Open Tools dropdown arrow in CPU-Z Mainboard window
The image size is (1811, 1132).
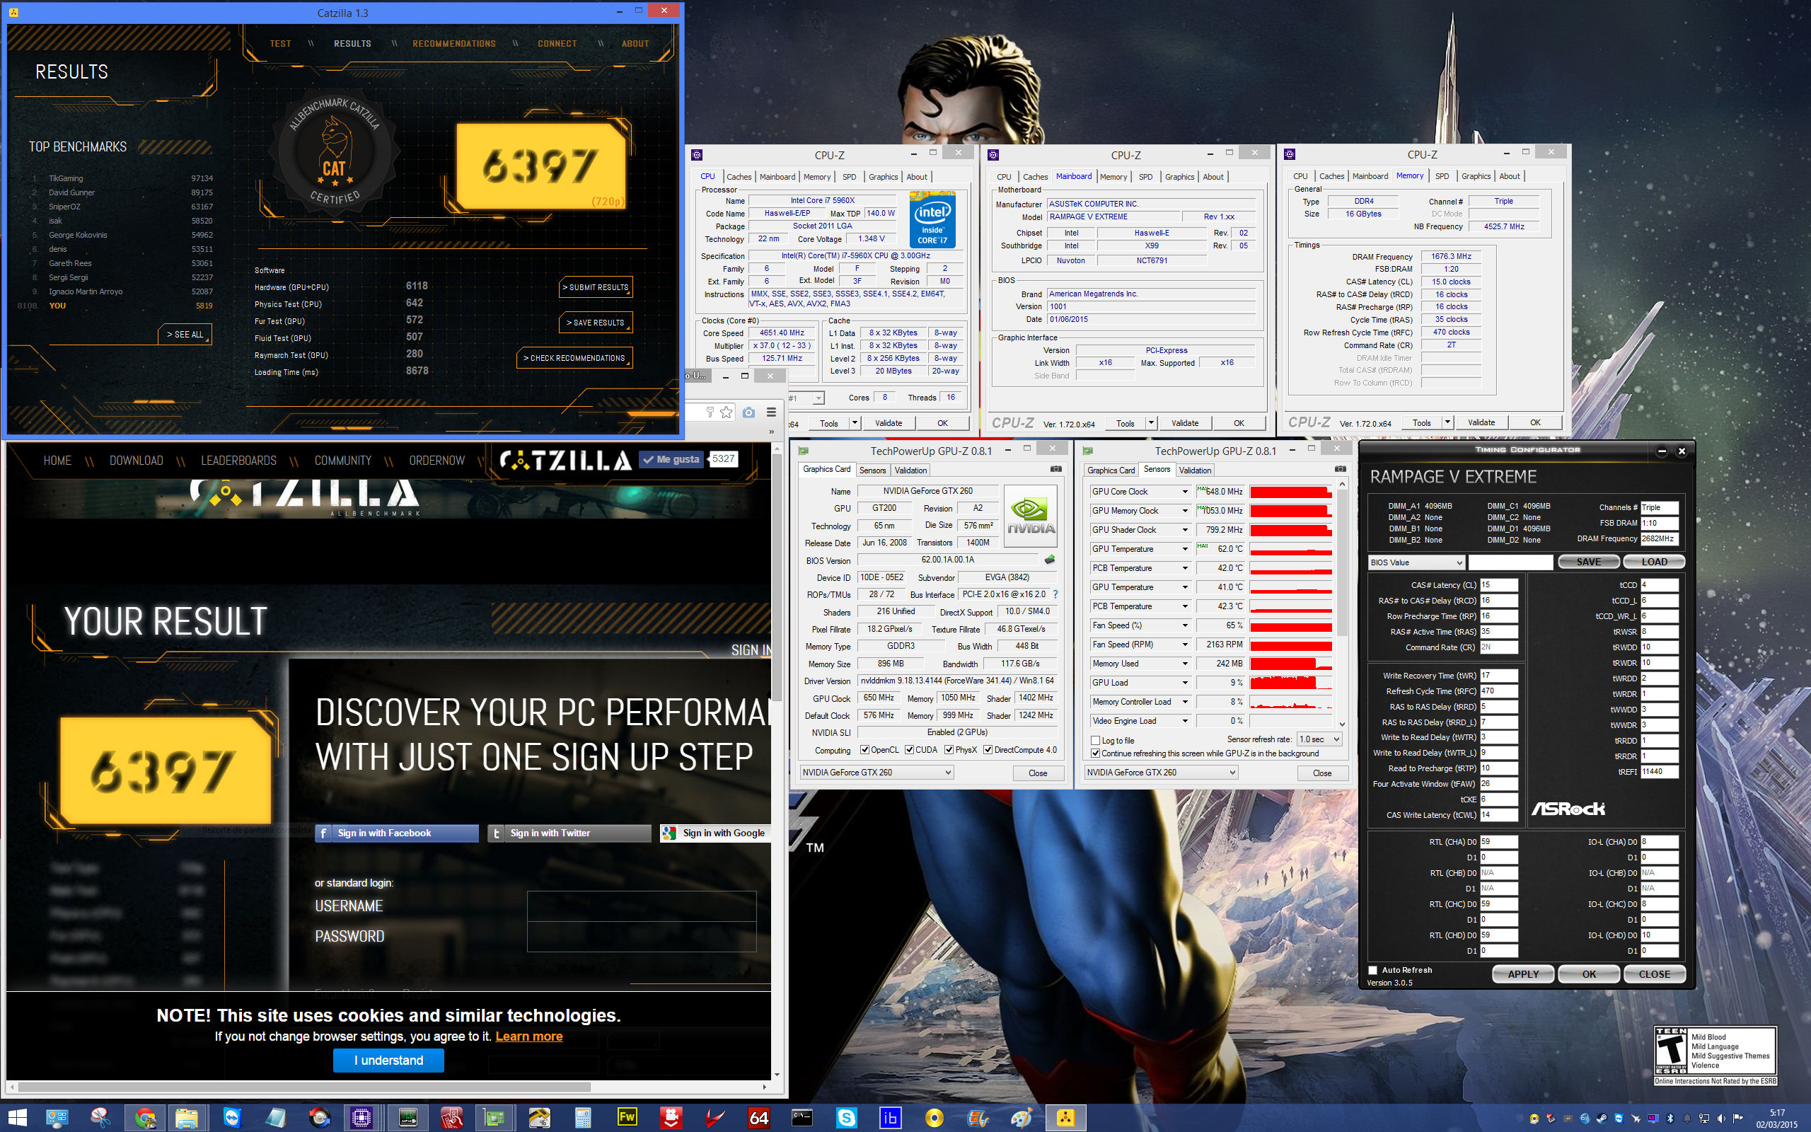pyautogui.click(x=1151, y=423)
